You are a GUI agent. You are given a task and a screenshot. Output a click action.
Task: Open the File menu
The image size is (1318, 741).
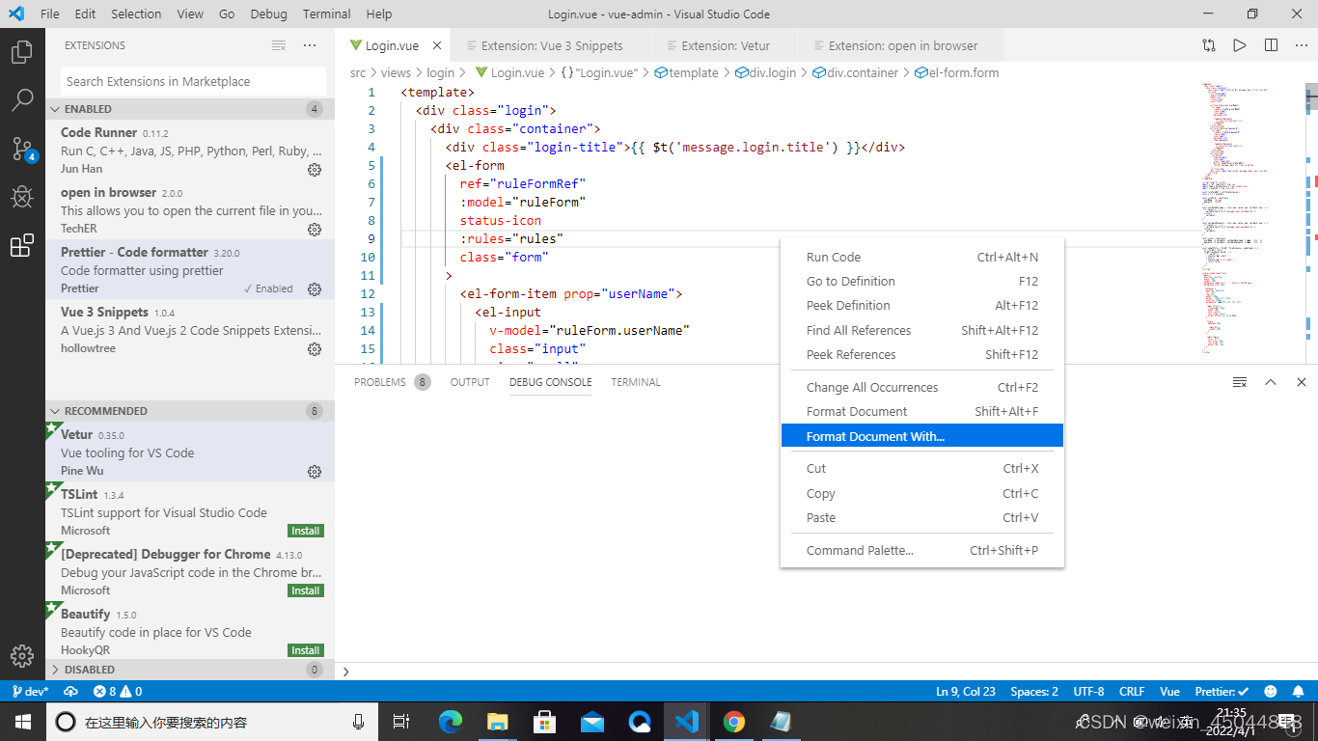pyautogui.click(x=50, y=14)
